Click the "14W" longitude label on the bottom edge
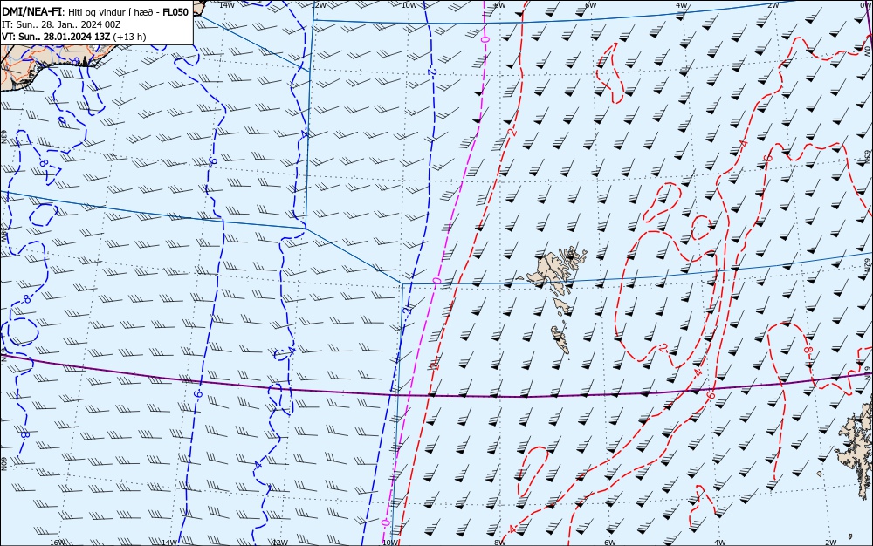 point(168,543)
